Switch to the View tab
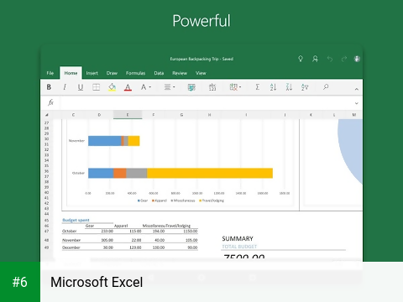The height and width of the screenshot is (302, 403). tap(201, 73)
